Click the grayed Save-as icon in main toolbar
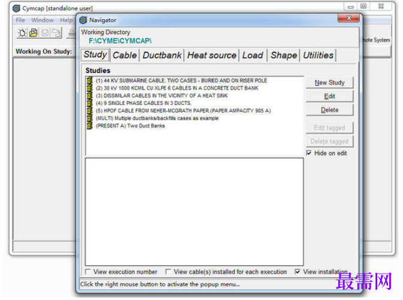The width and height of the screenshot is (403, 300). [56, 33]
